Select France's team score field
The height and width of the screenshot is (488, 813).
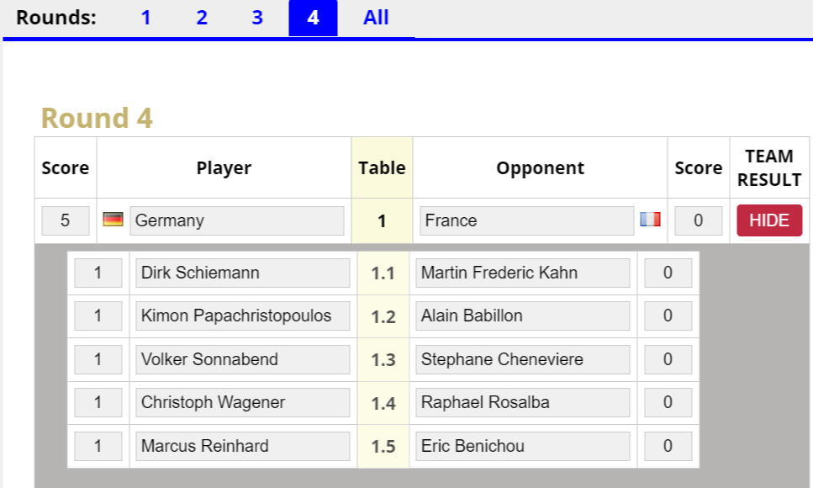tap(699, 220)
